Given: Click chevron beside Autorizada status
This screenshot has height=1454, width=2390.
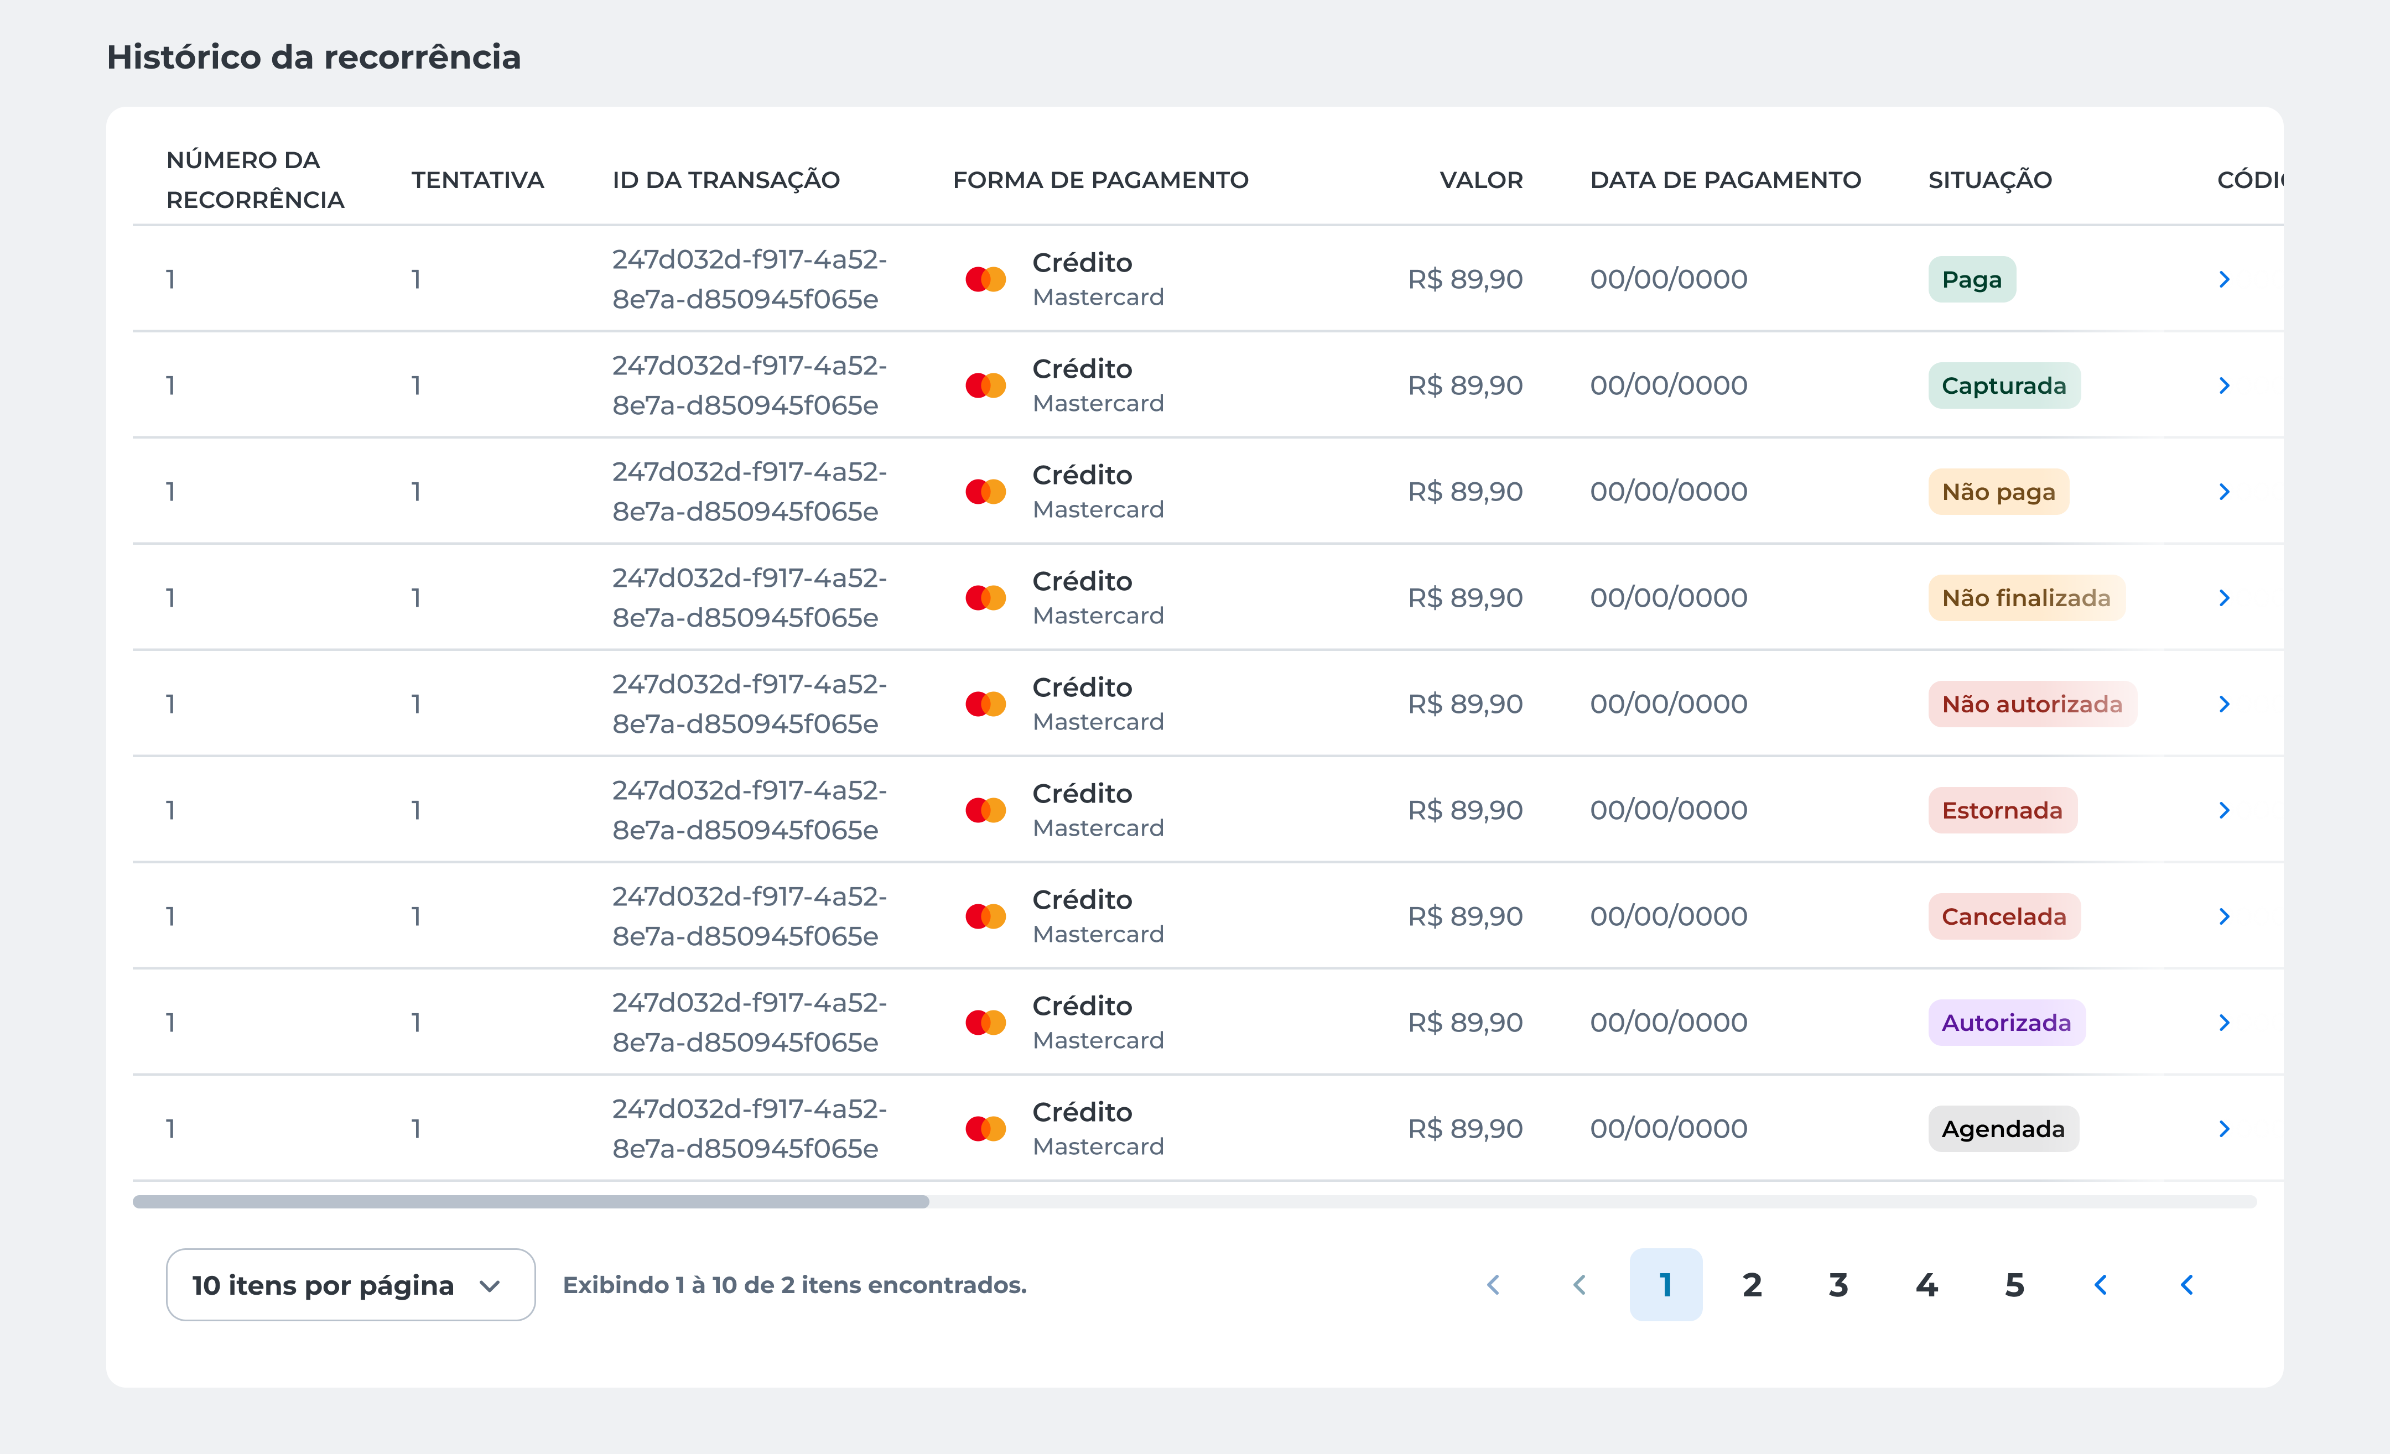Looking at the screenshot, I should (2223, 1023).
